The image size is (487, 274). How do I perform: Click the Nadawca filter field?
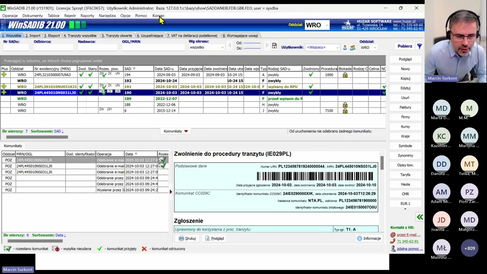coord(97,47)
